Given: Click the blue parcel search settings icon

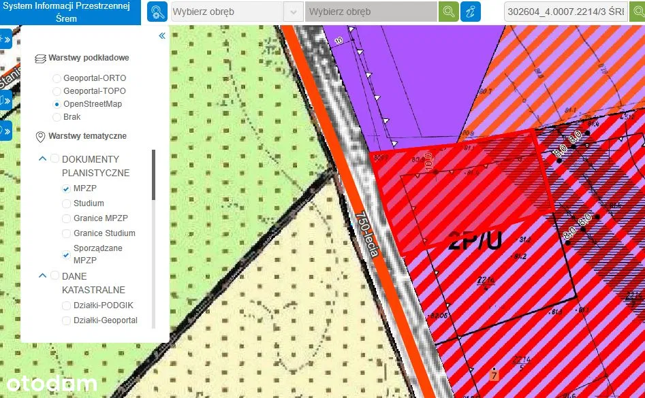Looking at the screenshot, I should (x=157, y=12).
